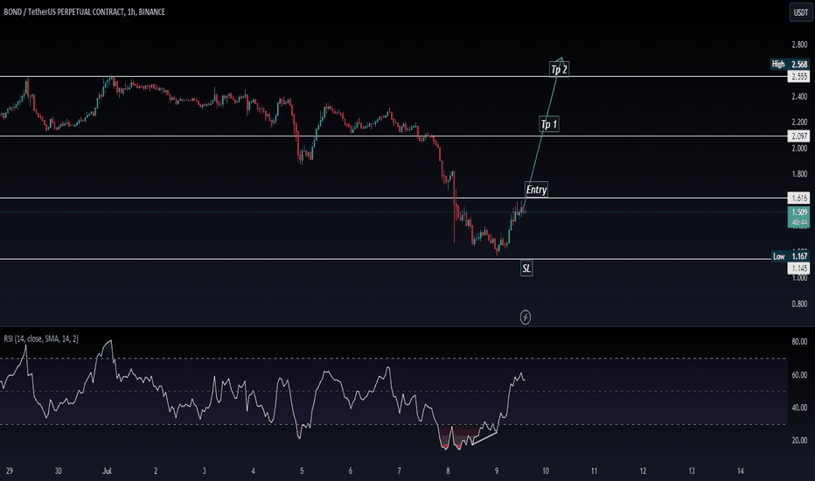Click the 20.00 RSI scale value
The width and height of the screenshot is (815, 481).
tap(799, 440)
